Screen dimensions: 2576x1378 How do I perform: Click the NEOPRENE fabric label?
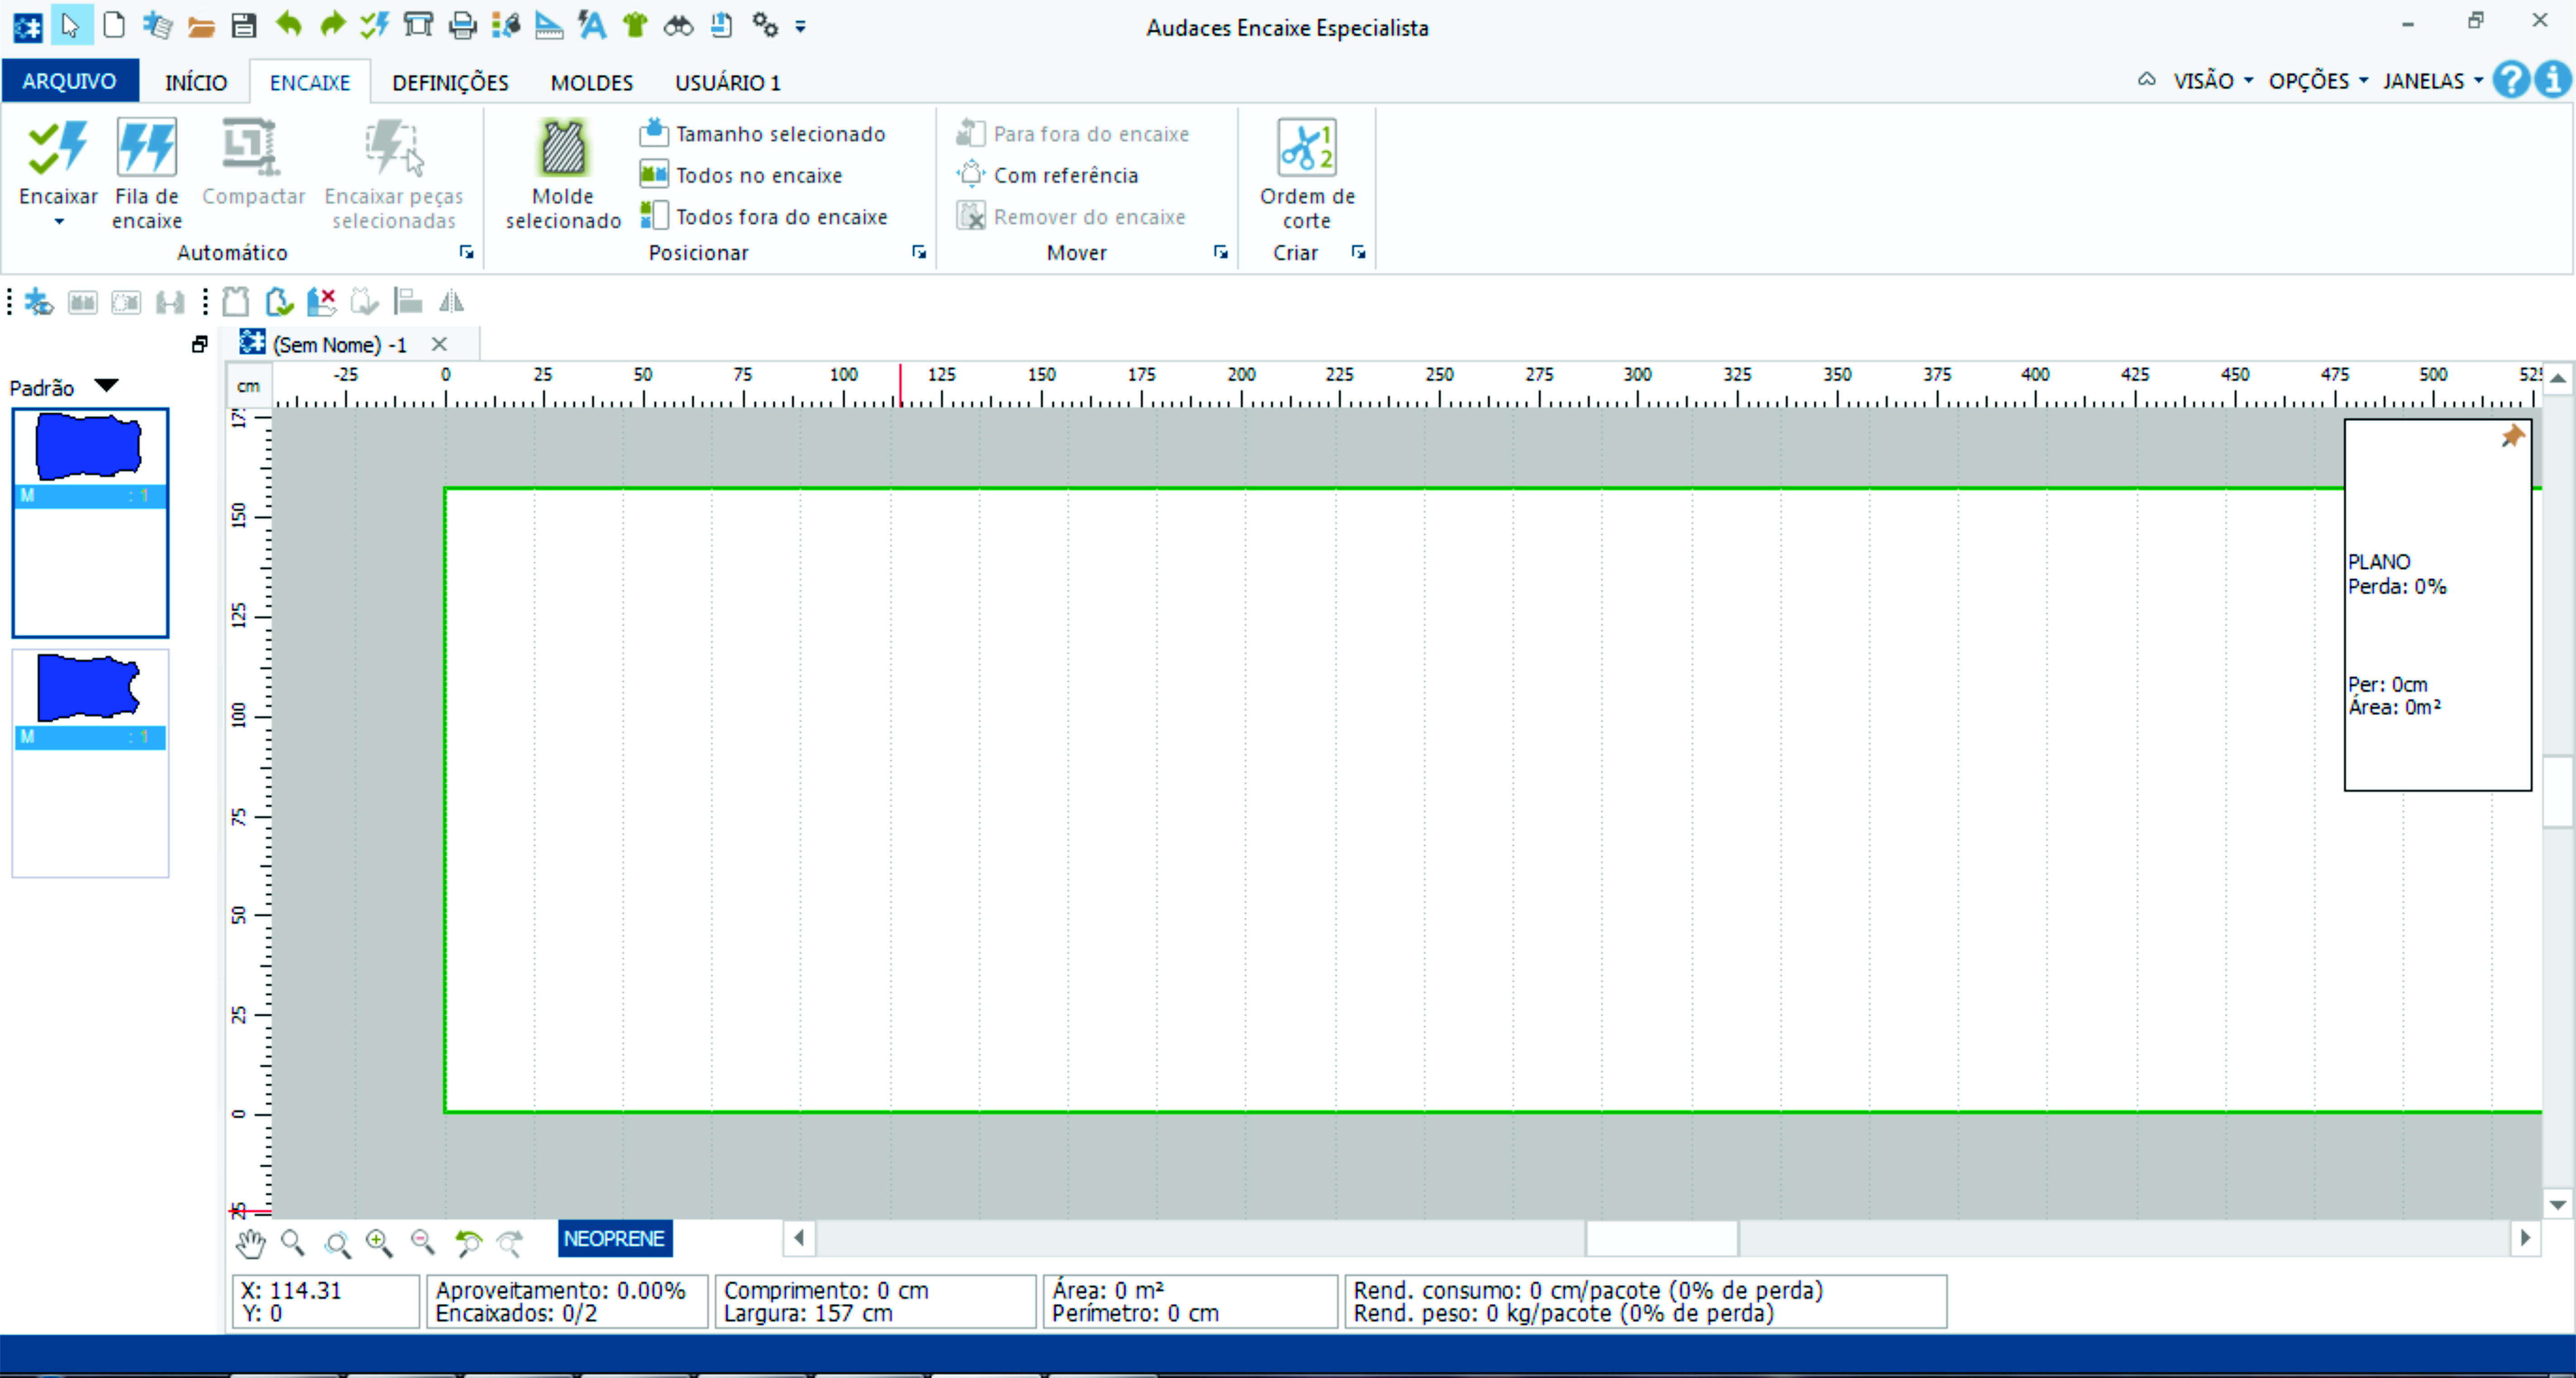(614, 1238)
